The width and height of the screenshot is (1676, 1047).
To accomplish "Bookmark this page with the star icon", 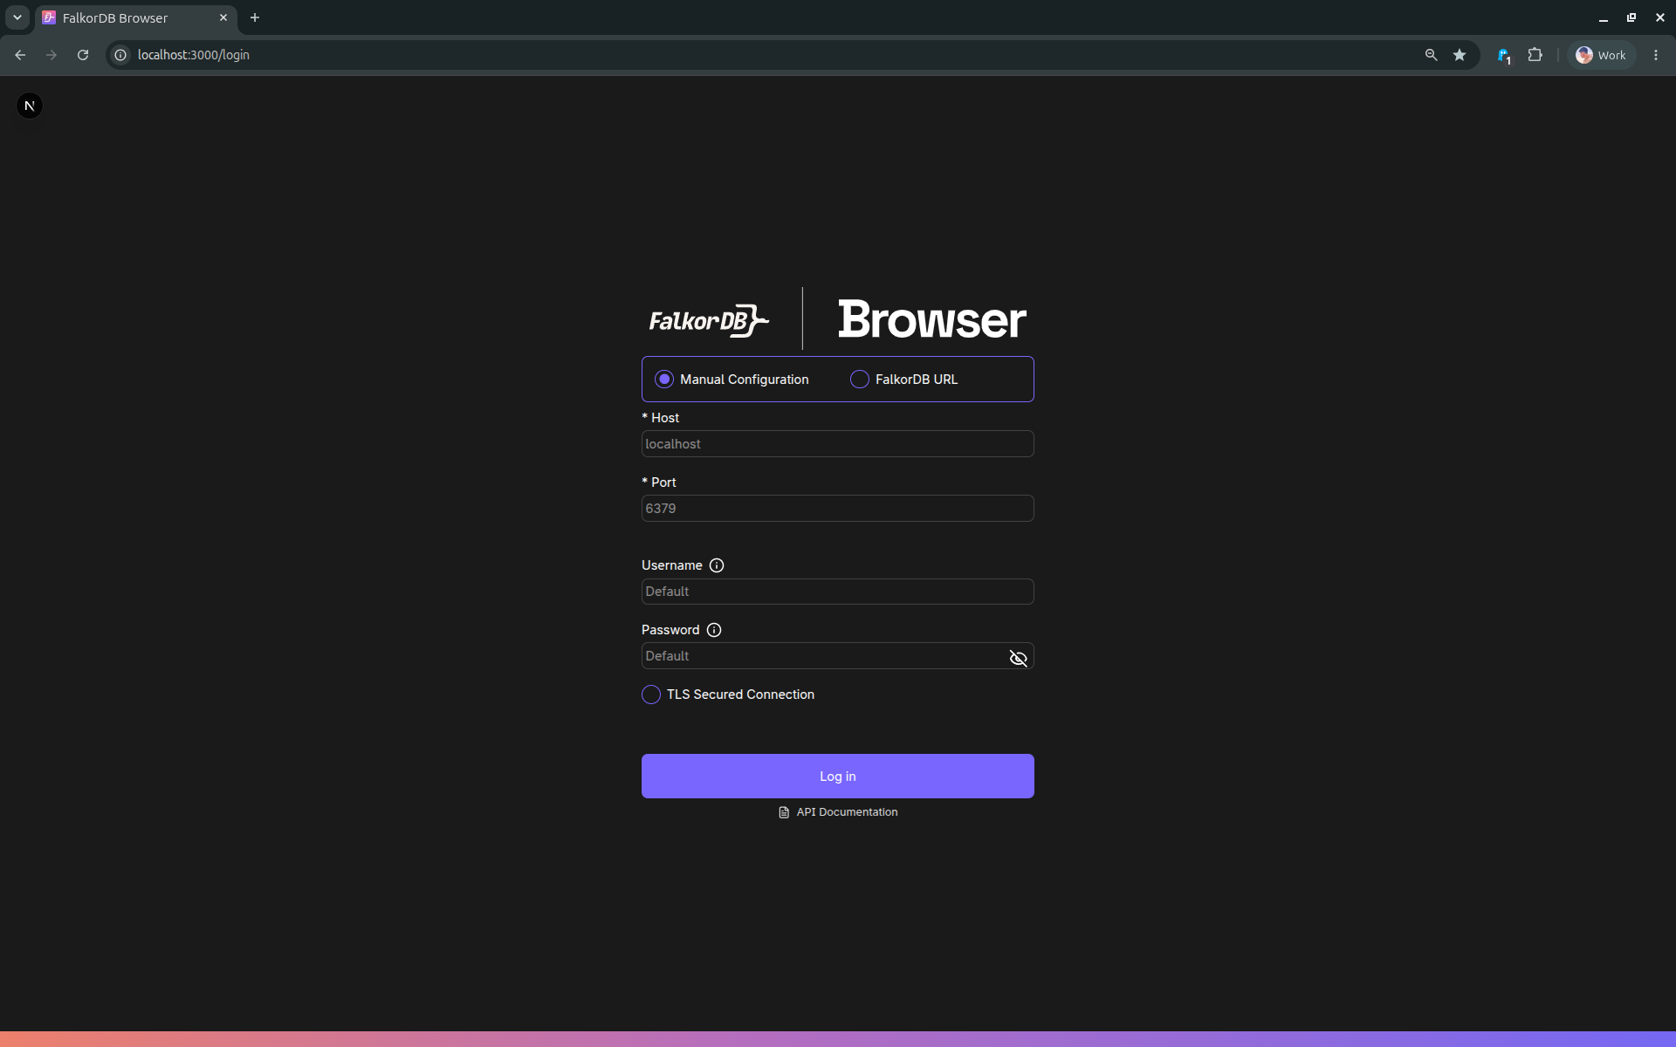I will coord(1460,55).
